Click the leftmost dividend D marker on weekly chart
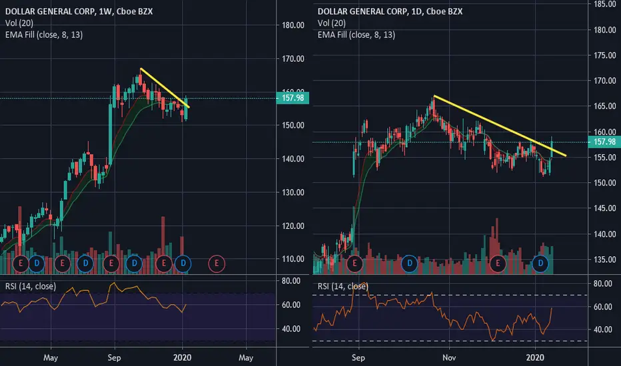 37,264
